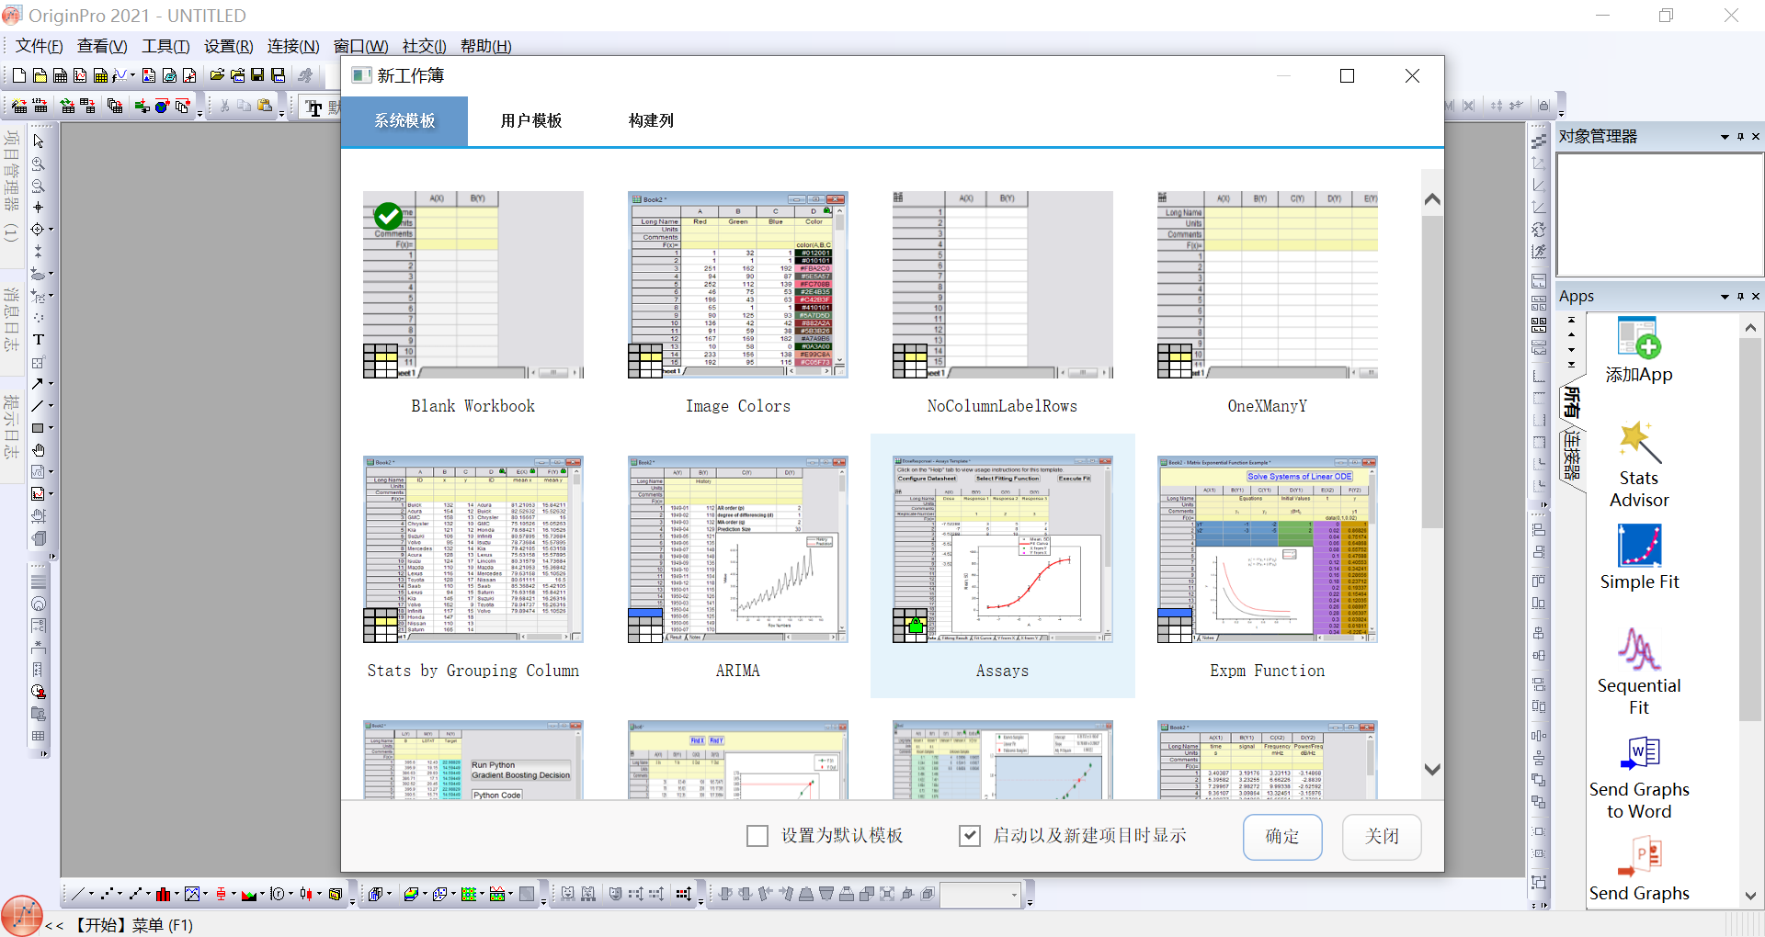Image resolution: width=1765 pixels, height=937 pixels.
Task: Open the 工具(T) menu
Action: pos(165,46)
